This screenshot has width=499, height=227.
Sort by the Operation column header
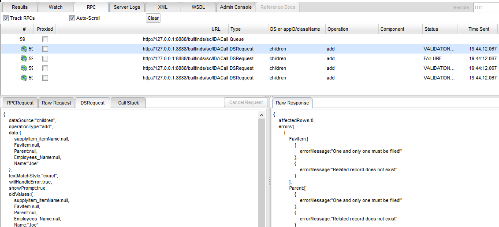(352, 29)
